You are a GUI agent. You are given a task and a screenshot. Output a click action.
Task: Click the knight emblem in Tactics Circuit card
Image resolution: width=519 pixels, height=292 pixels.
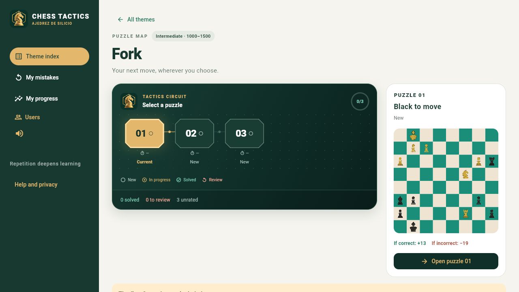[x=129, y=101]
